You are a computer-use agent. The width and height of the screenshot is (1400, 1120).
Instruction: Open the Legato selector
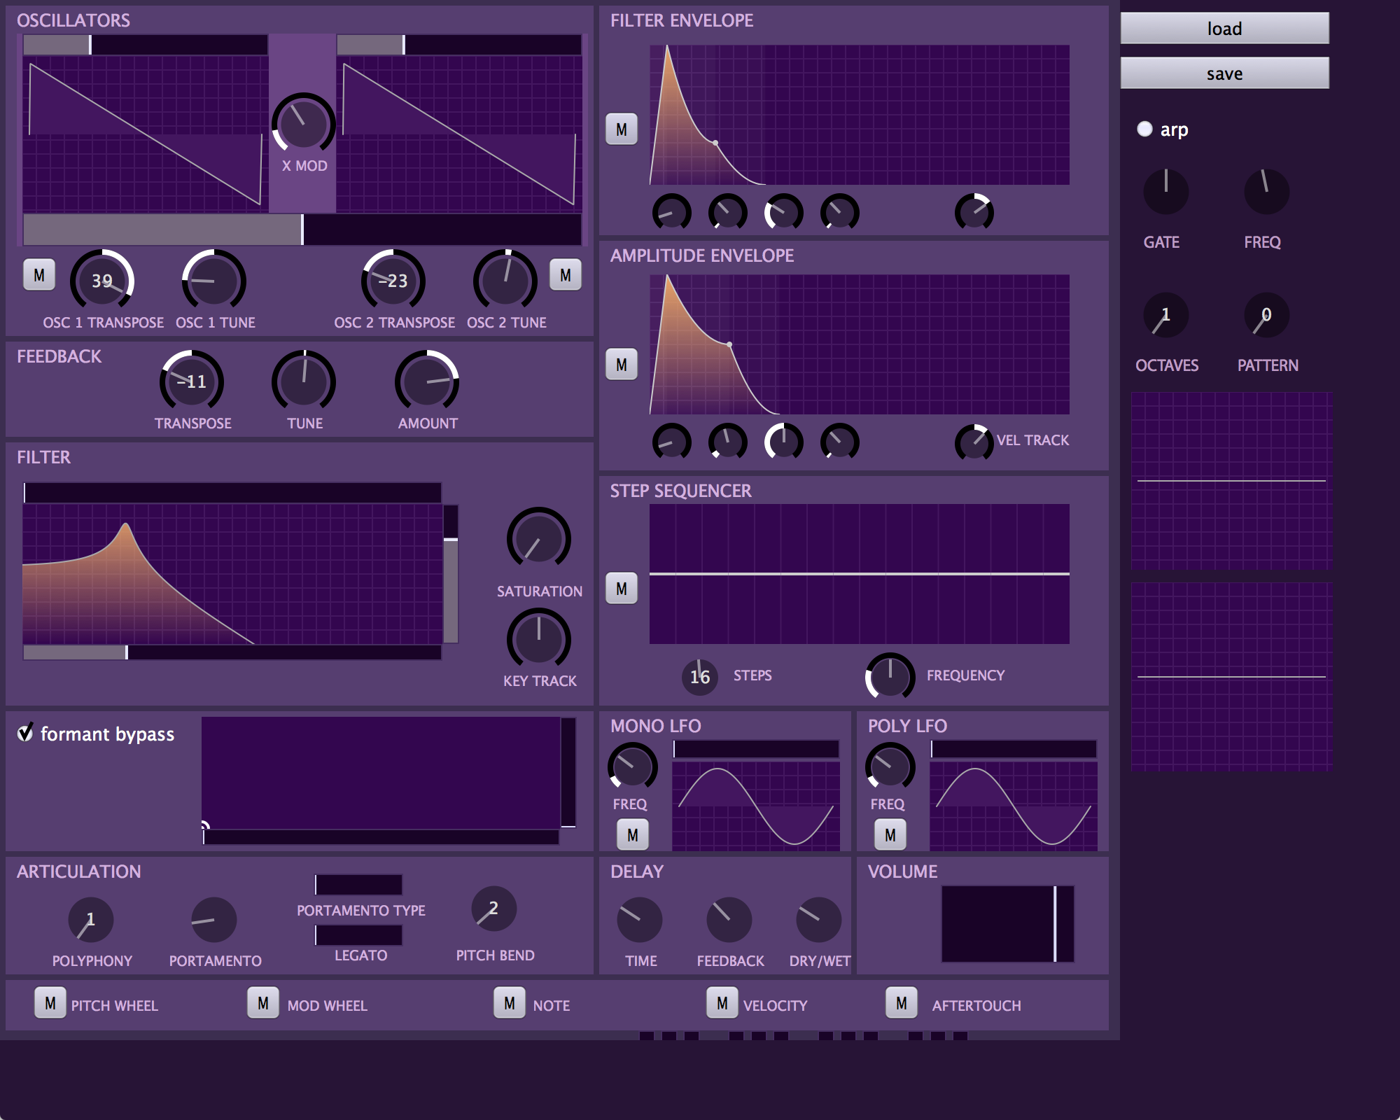359,934
